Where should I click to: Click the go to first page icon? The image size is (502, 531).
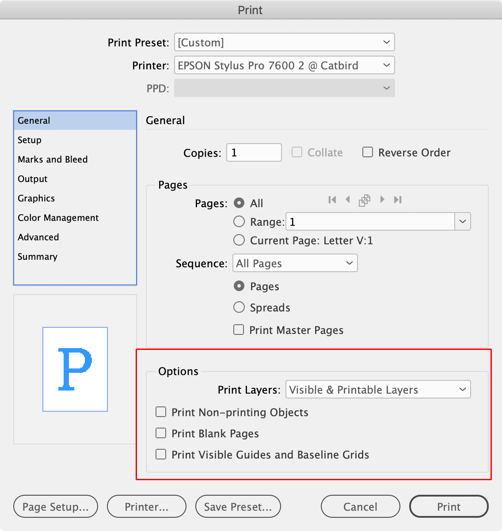pyautogui.click(x=332, y=200)
